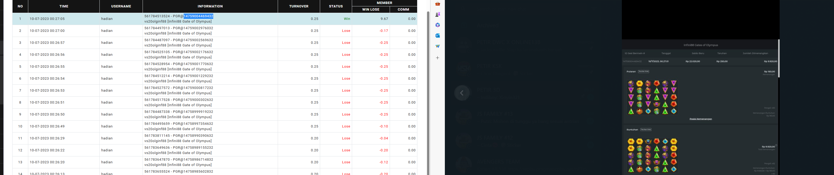834x175 pixels.
Task: Click the INFORMATION column header
Action: tap(210, 6)
